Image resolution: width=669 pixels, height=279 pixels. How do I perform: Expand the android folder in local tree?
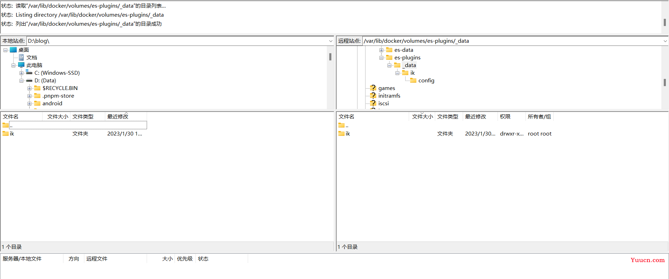tap(30, 104)
